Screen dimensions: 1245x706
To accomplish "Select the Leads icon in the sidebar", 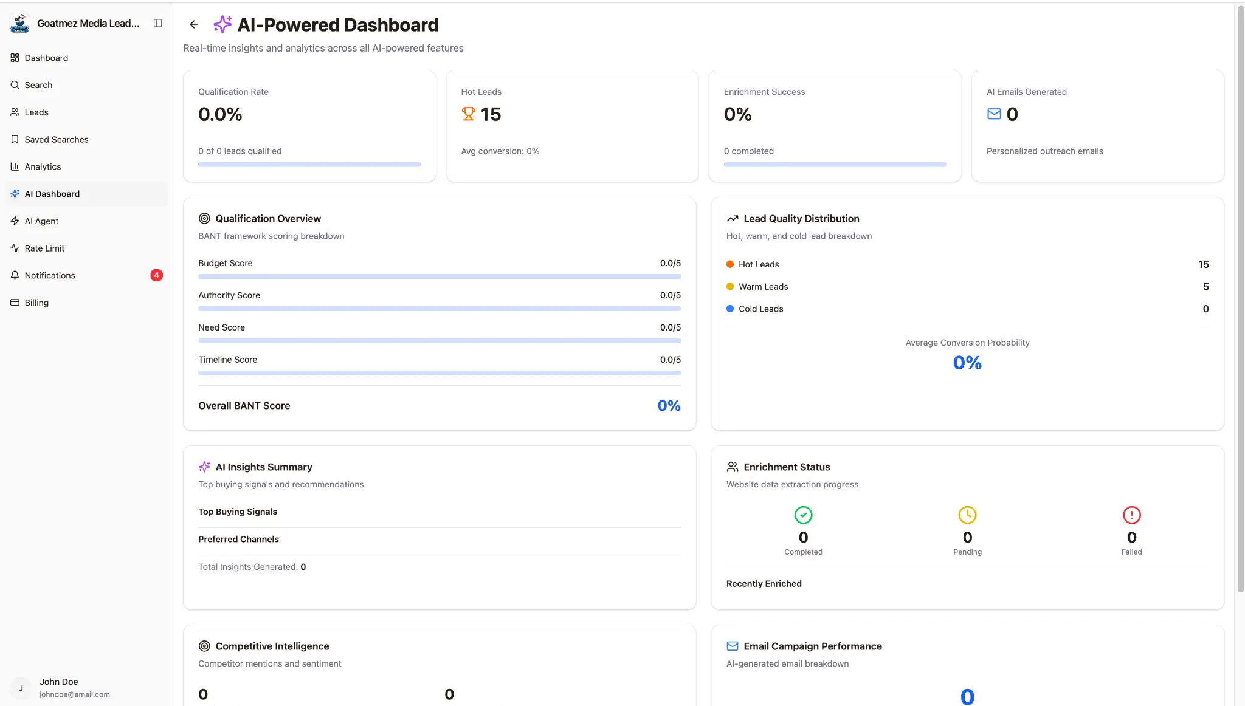I will pyautogui.click(x=15, y=112).
